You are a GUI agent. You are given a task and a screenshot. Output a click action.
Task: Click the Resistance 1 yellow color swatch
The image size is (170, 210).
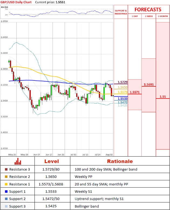click(6, 184)
